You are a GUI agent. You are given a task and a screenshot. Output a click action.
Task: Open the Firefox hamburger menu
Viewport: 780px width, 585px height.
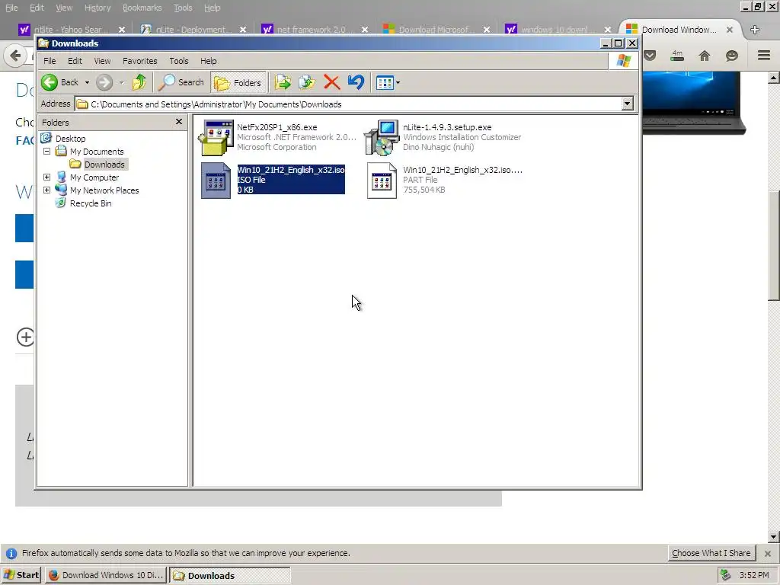[764, 55]
